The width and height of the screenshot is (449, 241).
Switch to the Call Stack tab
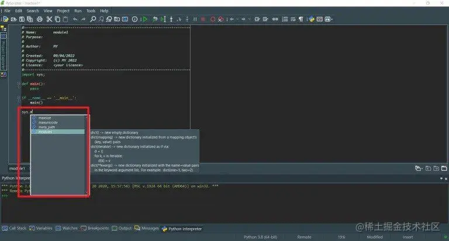(x=14, y=228)
